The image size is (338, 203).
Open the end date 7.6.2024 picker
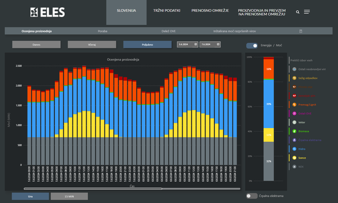pyautogui.click(x=210, y=44)
